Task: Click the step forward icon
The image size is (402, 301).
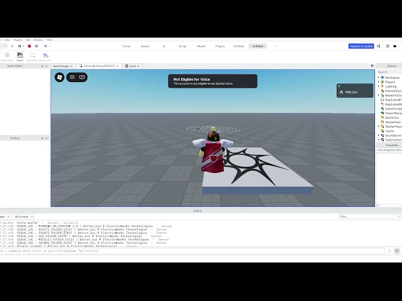Action: 46,46
